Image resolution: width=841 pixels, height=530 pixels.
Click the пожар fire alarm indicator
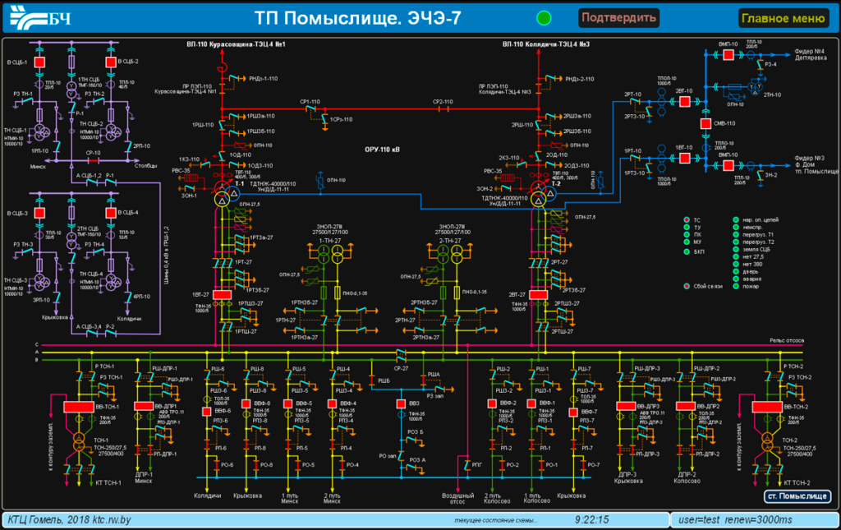tap(737, 287)
